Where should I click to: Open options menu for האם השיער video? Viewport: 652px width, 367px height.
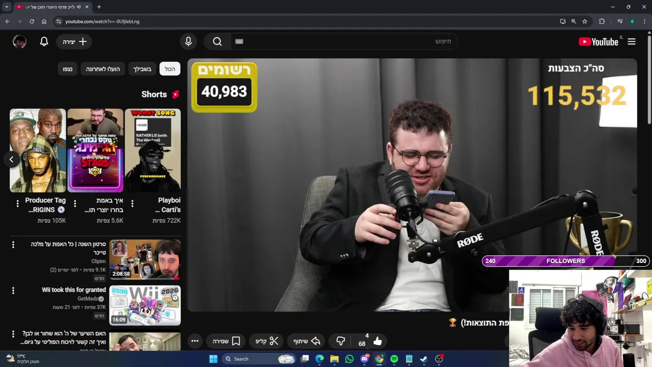(13, 334)
